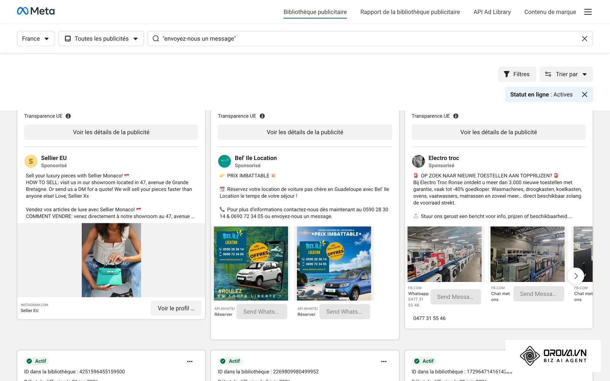Open Sellier EU handbag ad image

point(111,260)
